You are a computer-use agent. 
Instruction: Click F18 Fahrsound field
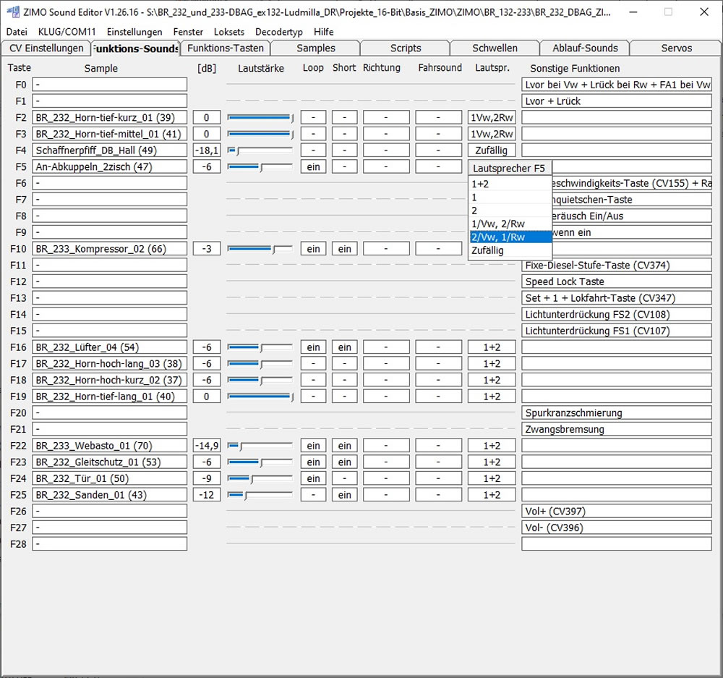point(439,380)
